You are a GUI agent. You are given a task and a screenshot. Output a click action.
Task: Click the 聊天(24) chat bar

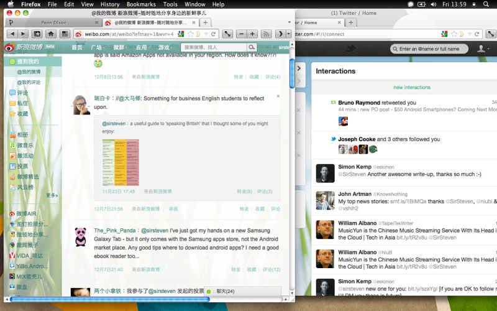pyautogui.click(x=243, y=291)
